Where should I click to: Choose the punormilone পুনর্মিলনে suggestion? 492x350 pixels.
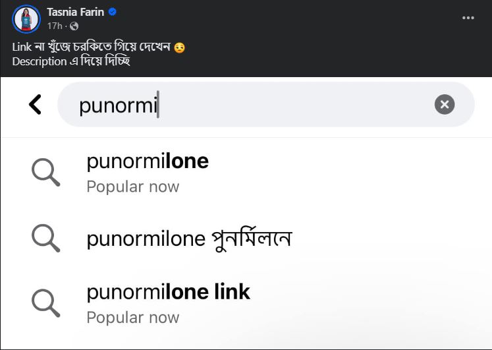[x=246, y=239]
